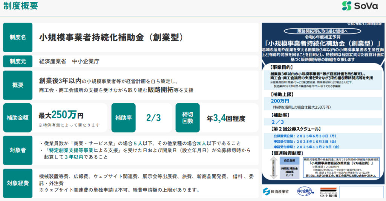Click the 対象者 label tile
The image size is (386, 201).
[18, 150]
